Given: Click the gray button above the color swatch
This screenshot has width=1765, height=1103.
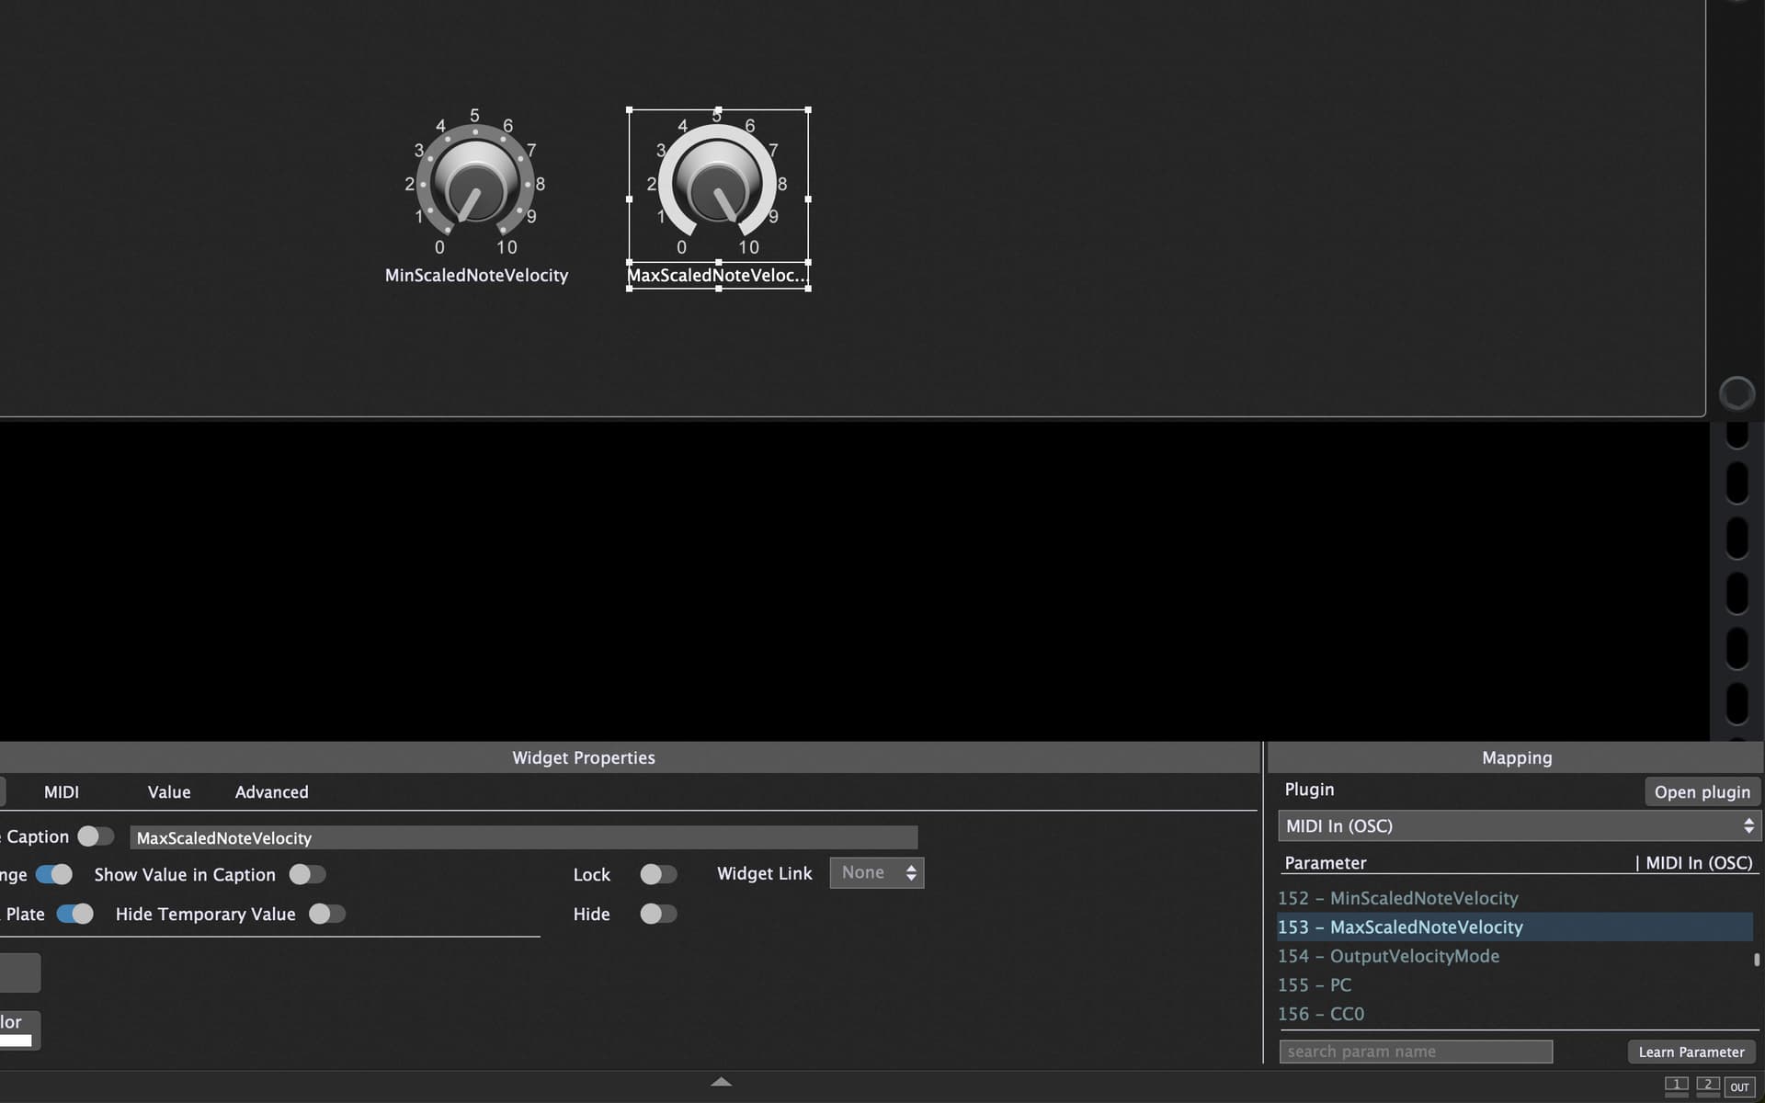Looking at the screenshot, I should 19,972.
